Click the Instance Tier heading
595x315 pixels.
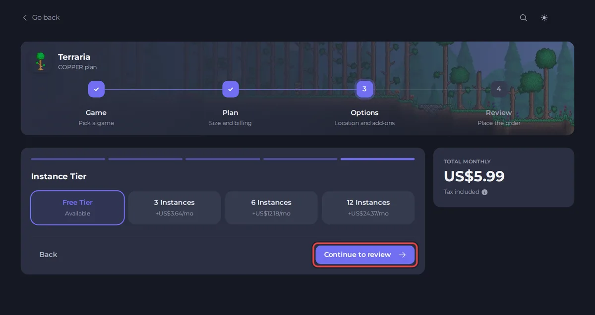[x=59, y=176]
